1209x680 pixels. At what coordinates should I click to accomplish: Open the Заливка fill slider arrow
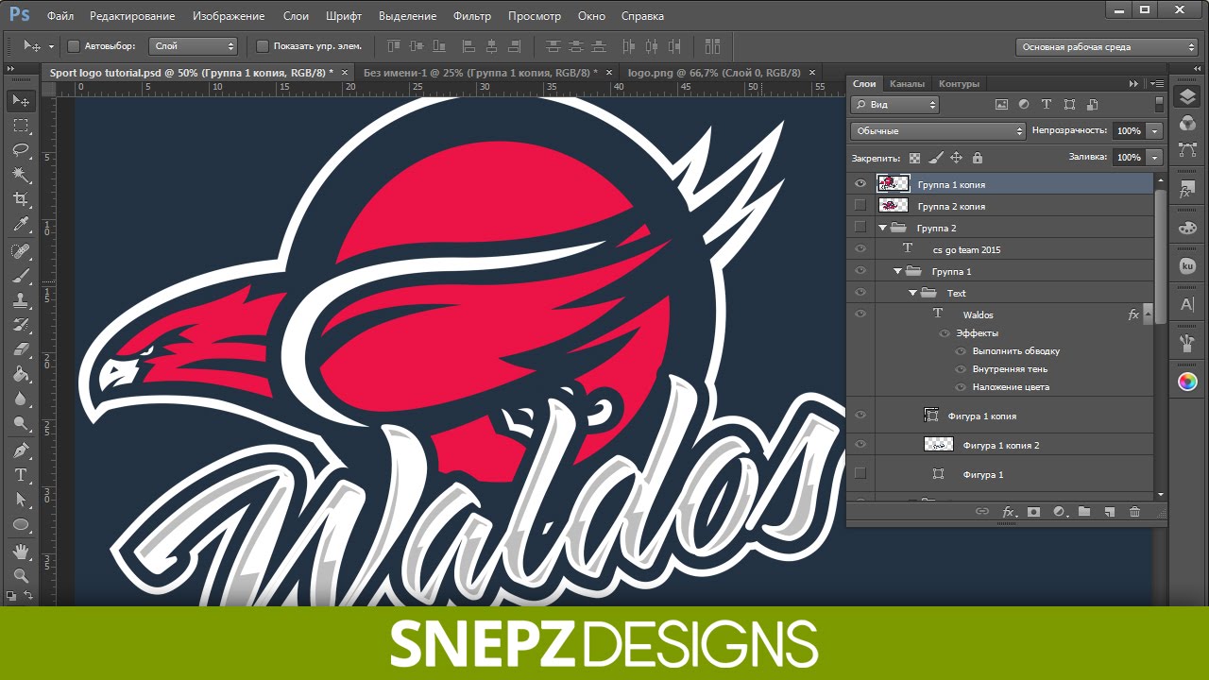[1154, 158]
